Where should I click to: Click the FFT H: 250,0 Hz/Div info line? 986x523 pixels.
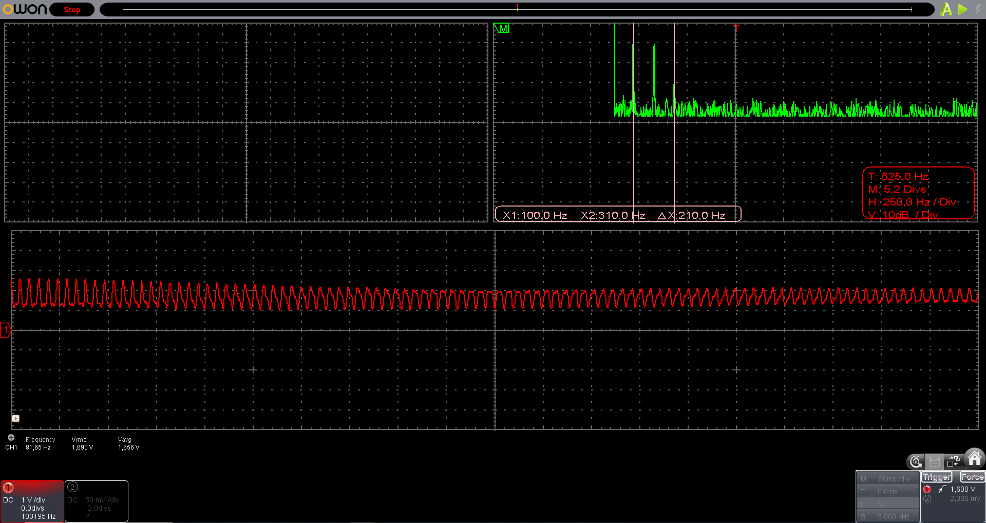pyautogui.click(x=913, y=202)
